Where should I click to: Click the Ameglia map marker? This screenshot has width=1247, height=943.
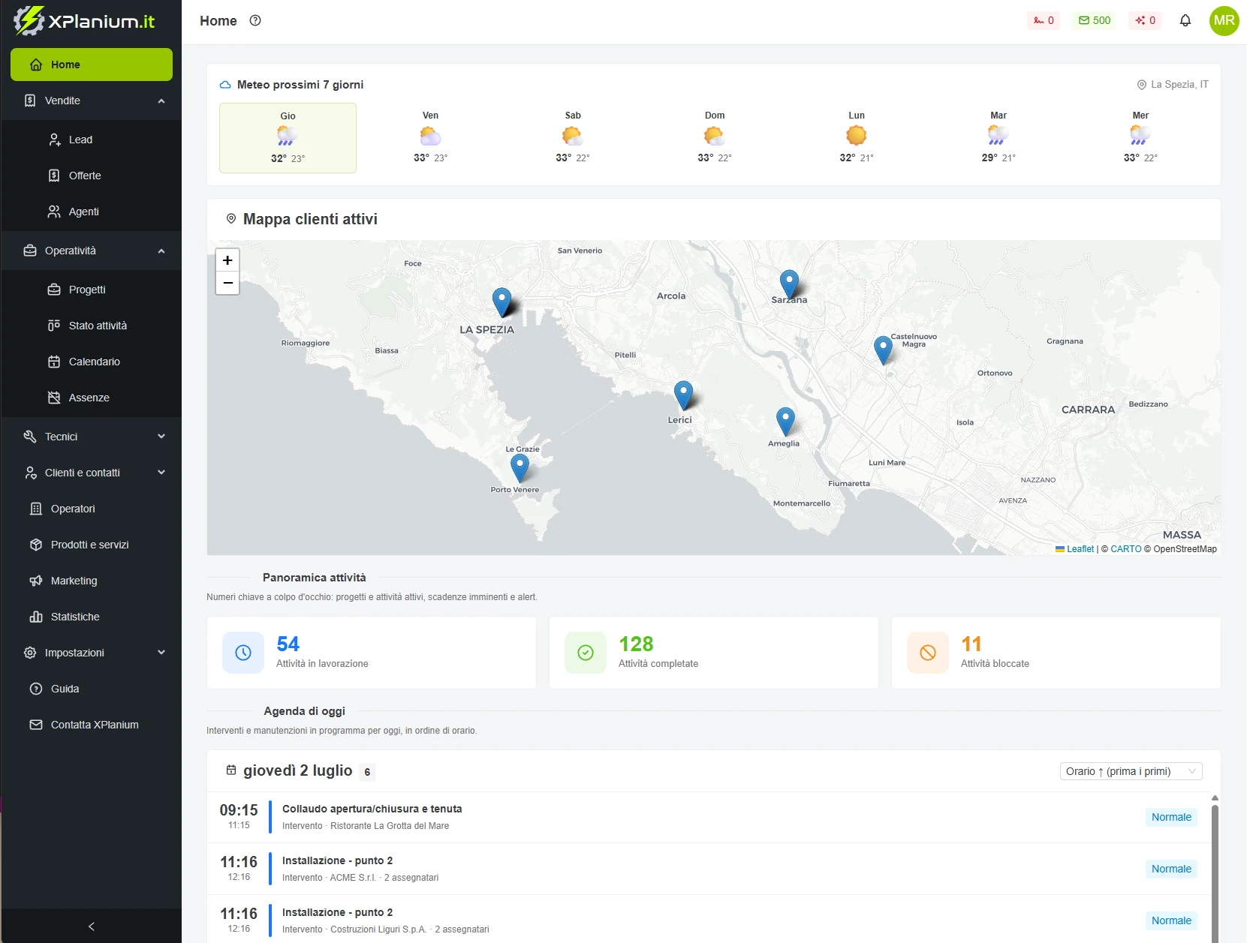point(785,421)
